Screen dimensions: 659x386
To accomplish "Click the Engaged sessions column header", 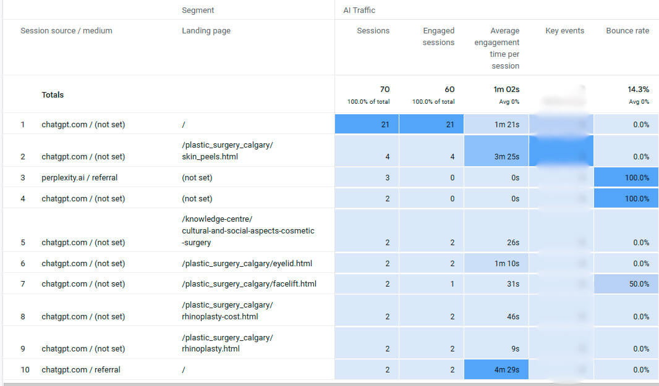I will click(x=438, y=36).
